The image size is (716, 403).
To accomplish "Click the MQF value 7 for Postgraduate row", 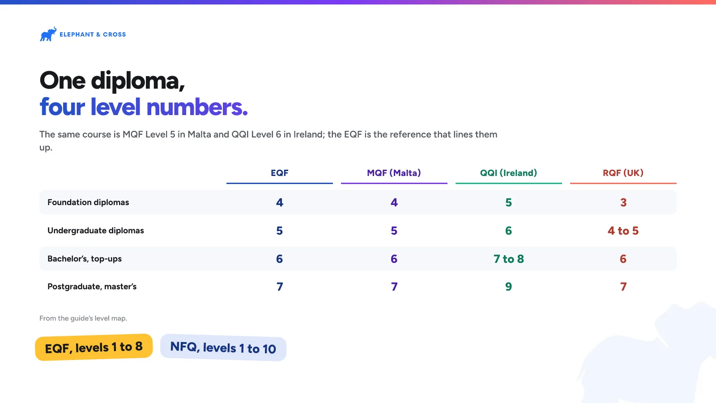I will point(394,287).
